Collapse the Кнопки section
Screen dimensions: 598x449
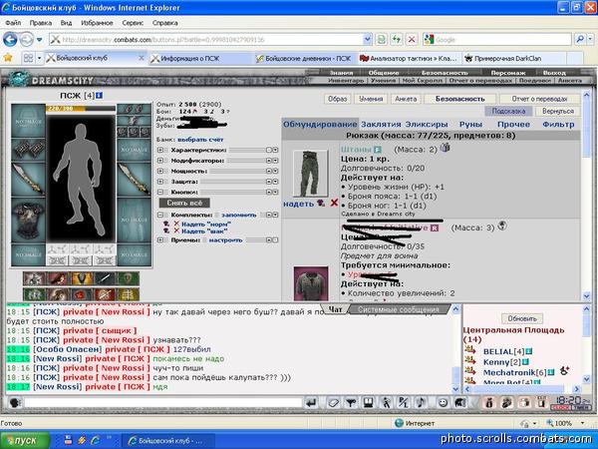[160, 192]
